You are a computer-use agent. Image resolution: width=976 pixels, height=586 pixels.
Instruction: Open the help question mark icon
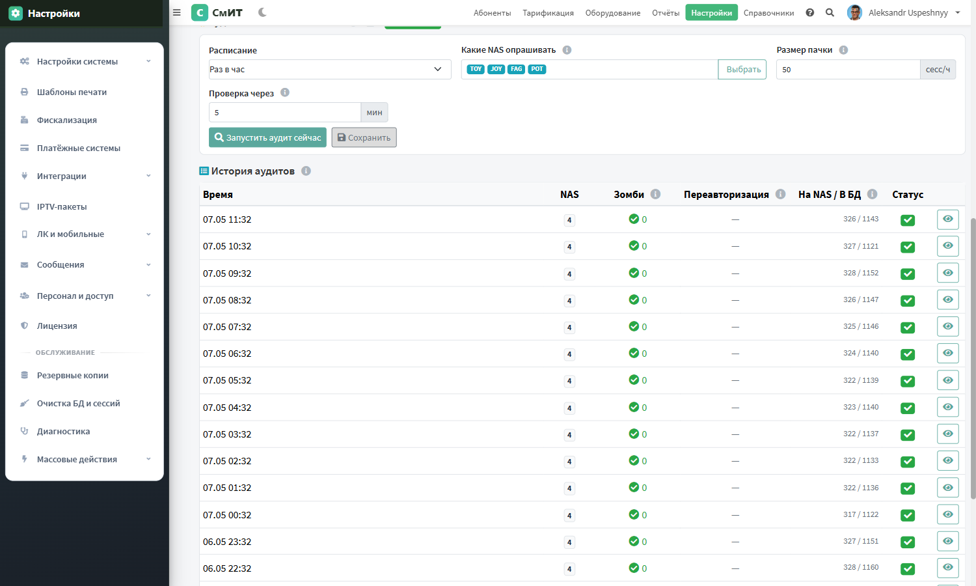coord(810,12)
